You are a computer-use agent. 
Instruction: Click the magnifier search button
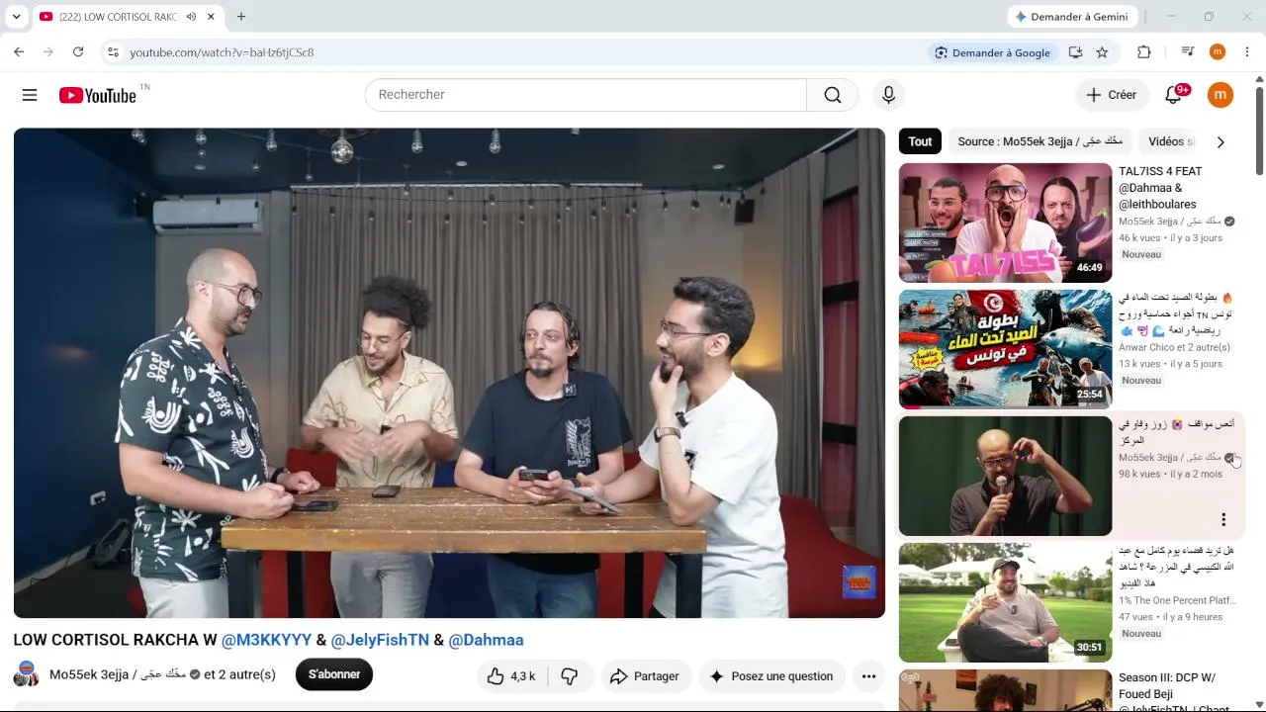click(833, 95)
